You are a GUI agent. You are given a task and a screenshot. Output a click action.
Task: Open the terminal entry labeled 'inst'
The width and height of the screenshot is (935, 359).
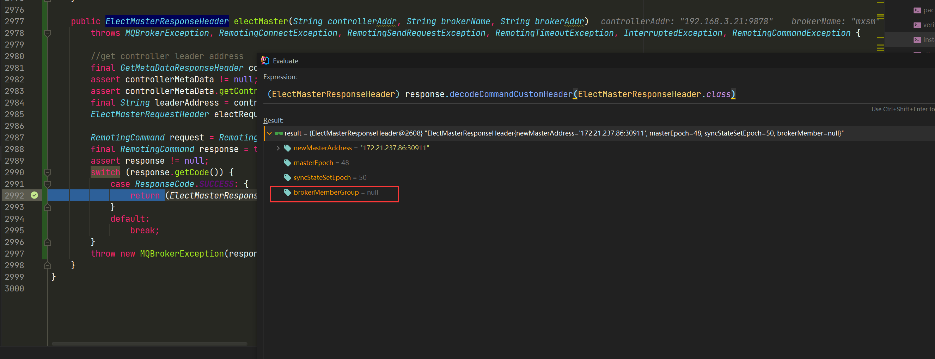pos(923,39)
